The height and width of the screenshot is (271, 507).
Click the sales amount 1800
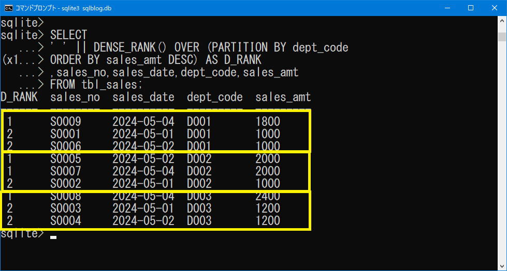(268, 121)
